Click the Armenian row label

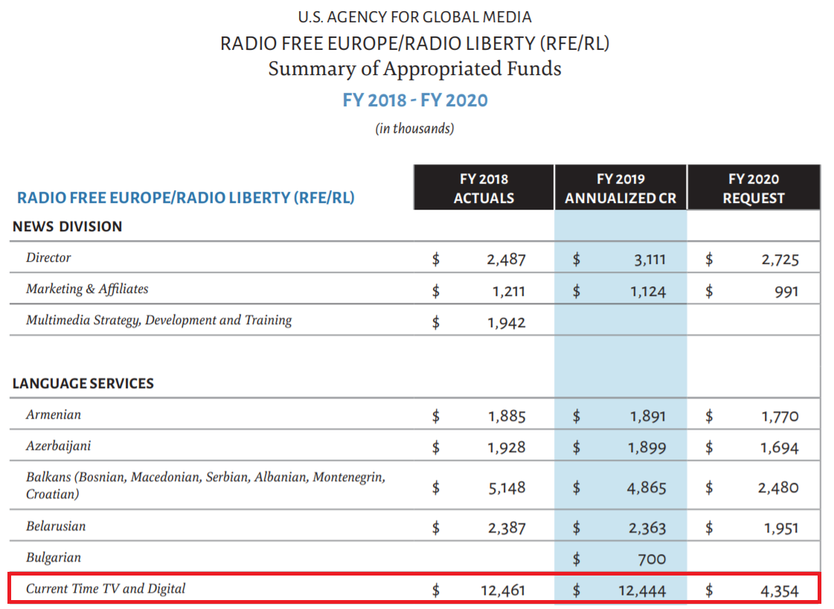pos(54,414)
